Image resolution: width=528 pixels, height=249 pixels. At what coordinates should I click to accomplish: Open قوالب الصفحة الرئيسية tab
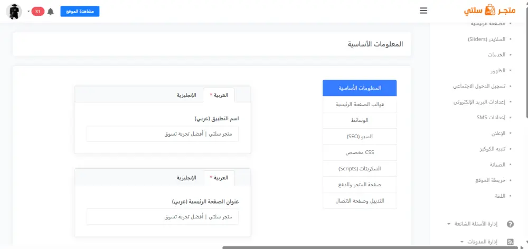point(360,104)
